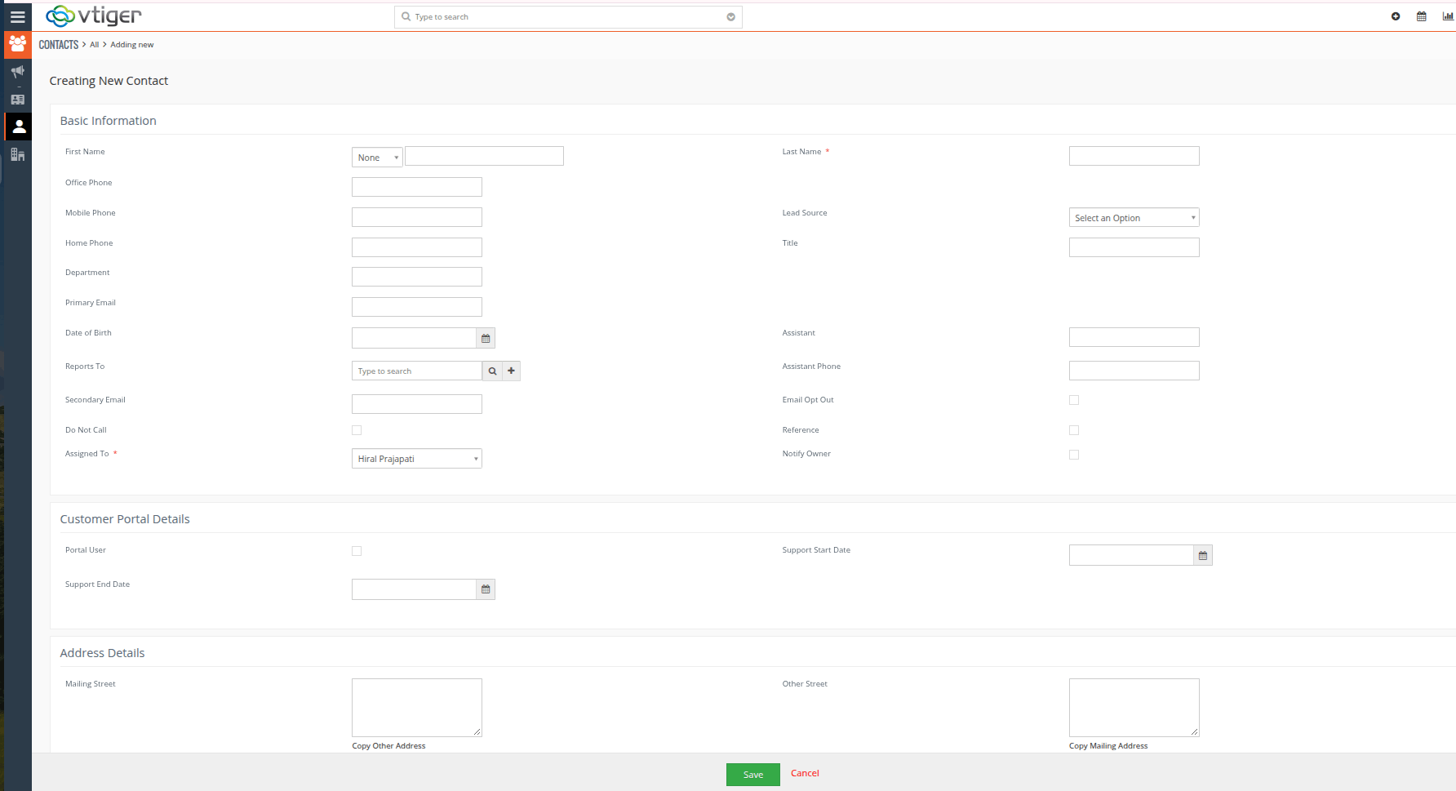Click the Mailing Street text area

[x=417, y=708]
